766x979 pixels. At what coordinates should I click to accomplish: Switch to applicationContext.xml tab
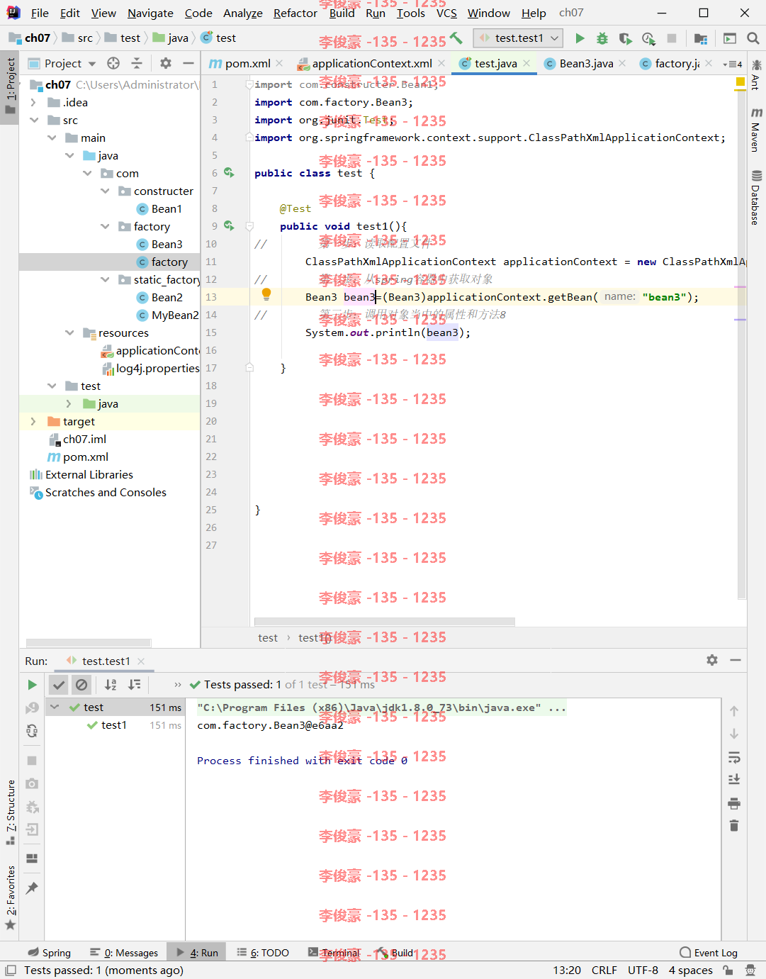[x=373, y=63]
